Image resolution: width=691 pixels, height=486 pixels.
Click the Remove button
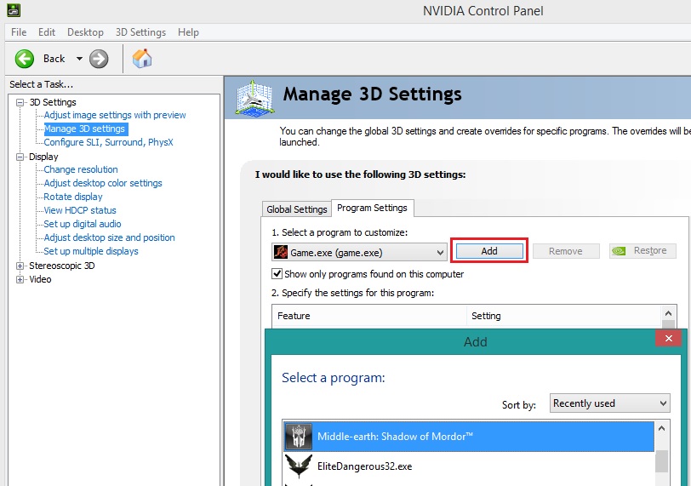tap(566, 251)
